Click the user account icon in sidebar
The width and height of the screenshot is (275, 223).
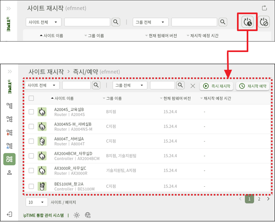point(9,173)
